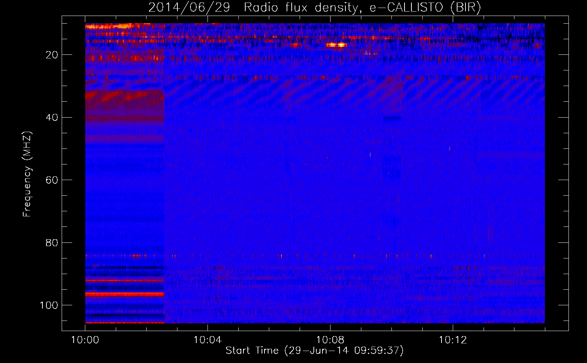Click the frequency tick label '60'
This screenshot has height=363, width=587.
(x=52, y=180)
